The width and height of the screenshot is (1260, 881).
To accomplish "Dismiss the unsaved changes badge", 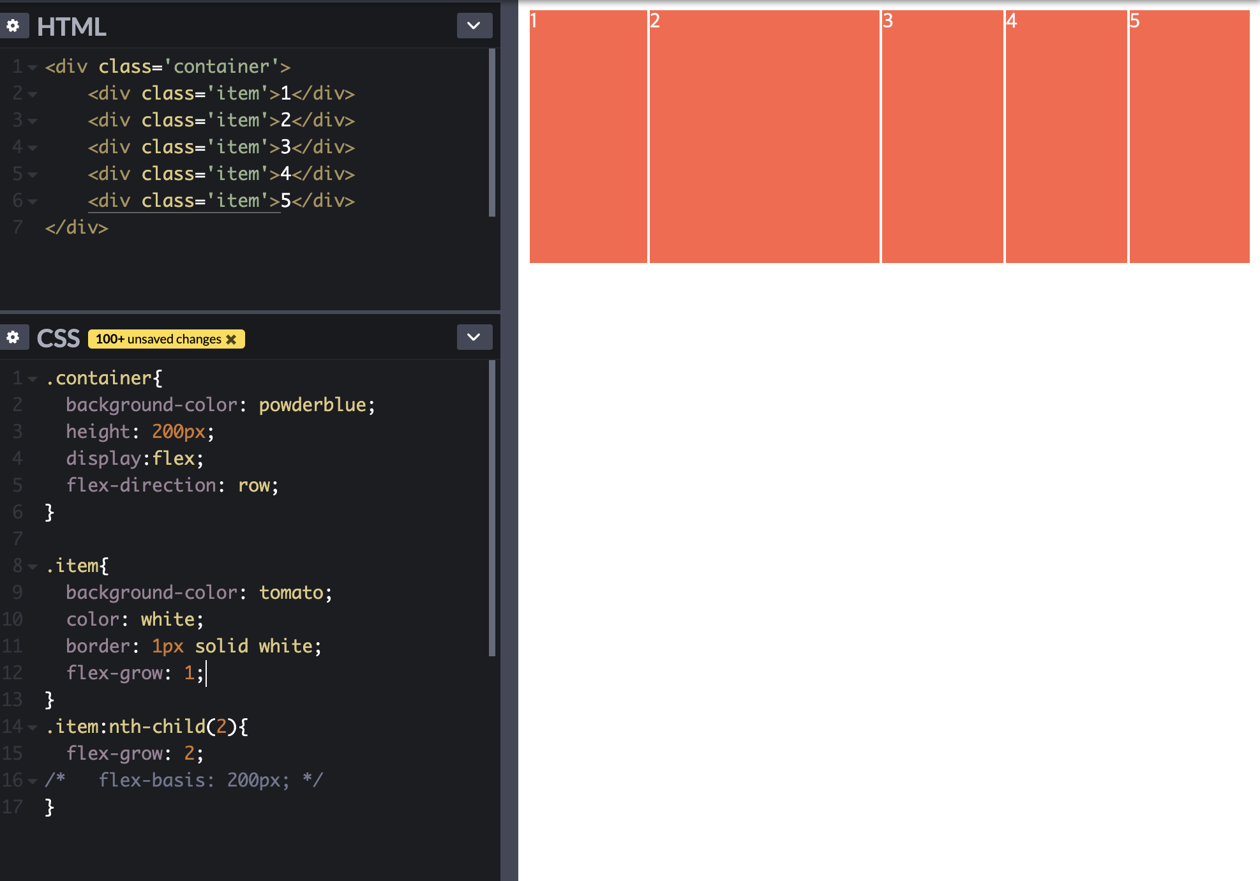I will (231, 340).
